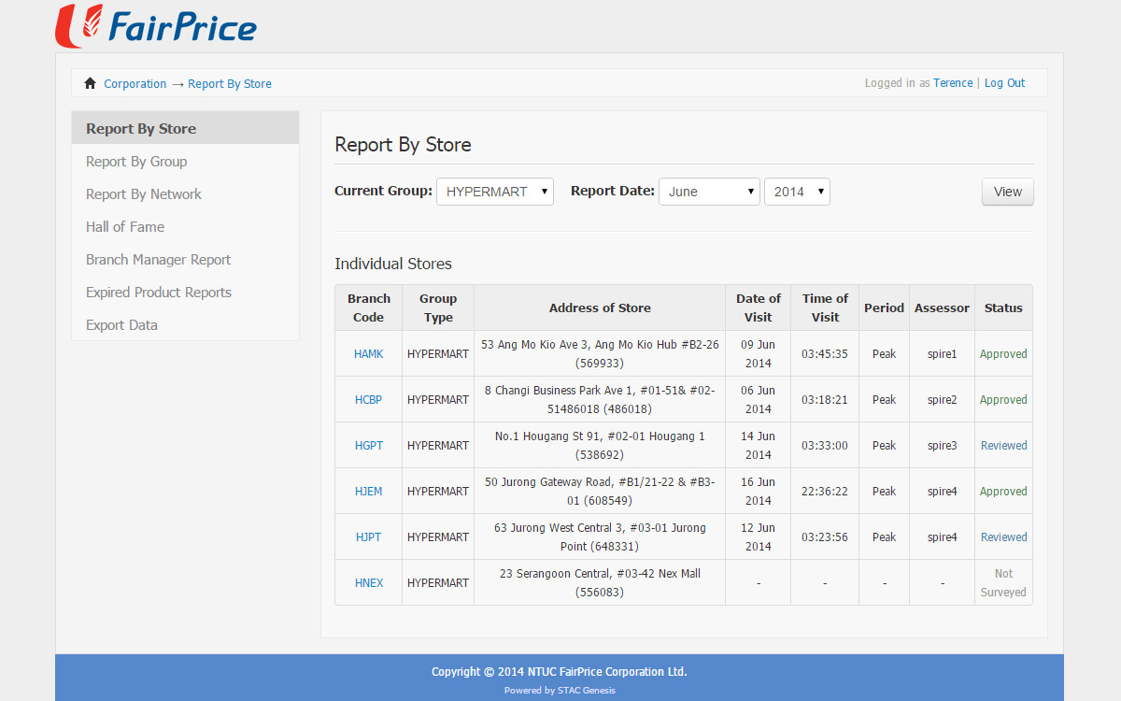Click the Assessor column header
The image size is (1121, 701).
[x=942, y=308]
